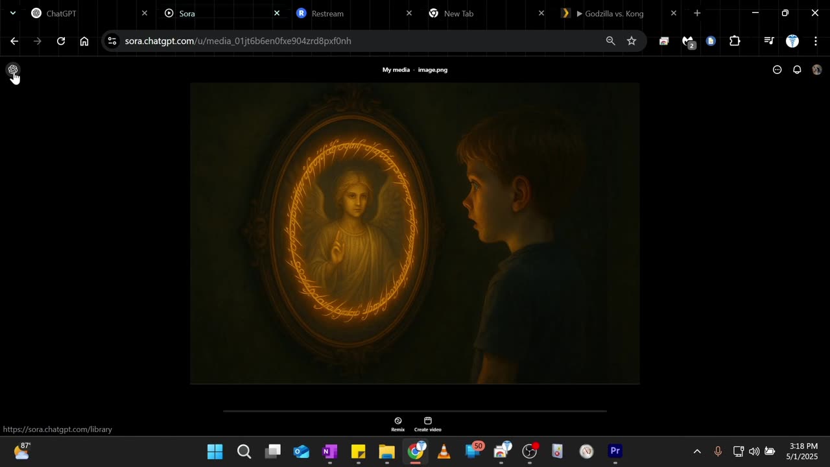Toggle the volume speaker icon in the tray
The image size is (830, 467).
tap(753, 451)
